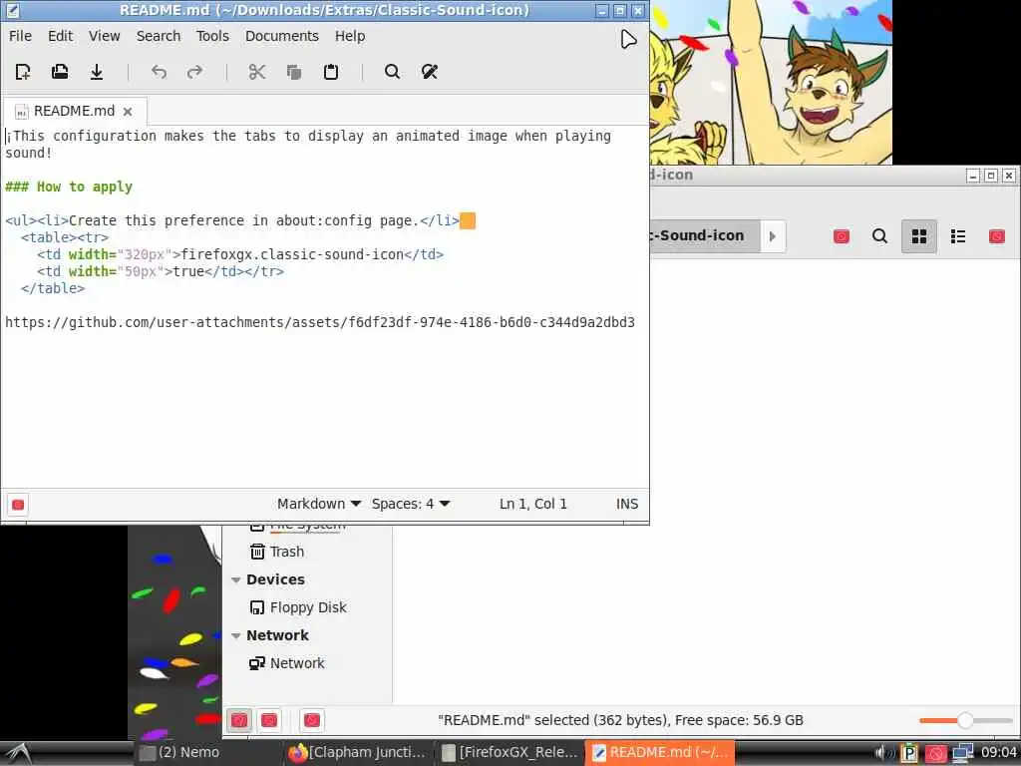Switch to Clapham Juncti... Firefox taskbar window
The image size is (1021, 766).
point(357,753)
